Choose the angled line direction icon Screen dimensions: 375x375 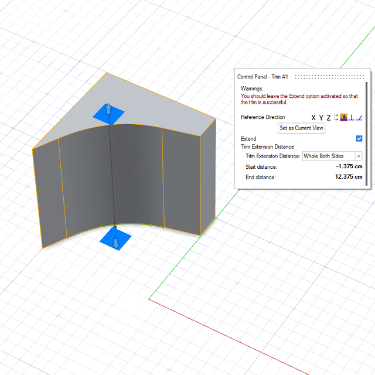[359, 117]
